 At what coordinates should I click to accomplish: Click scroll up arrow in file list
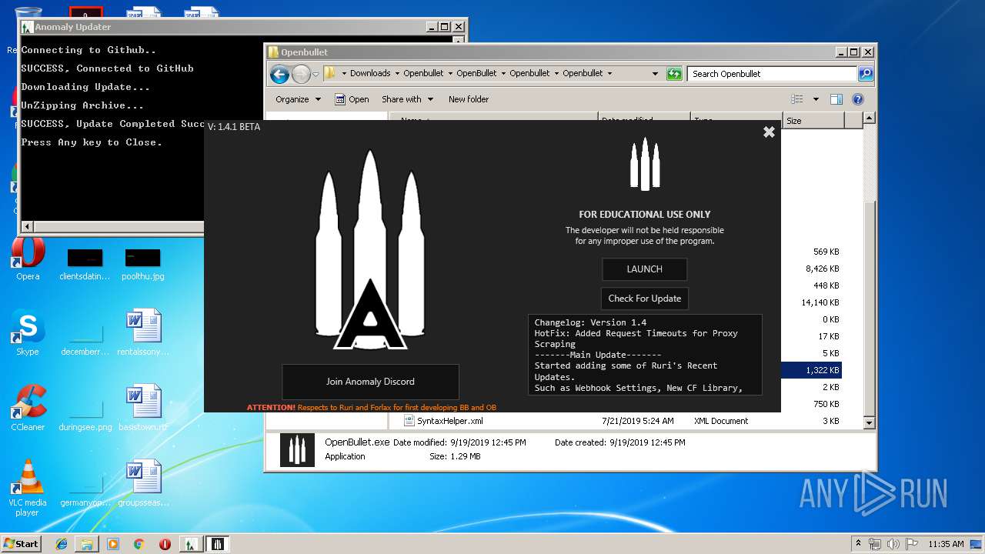869,118
